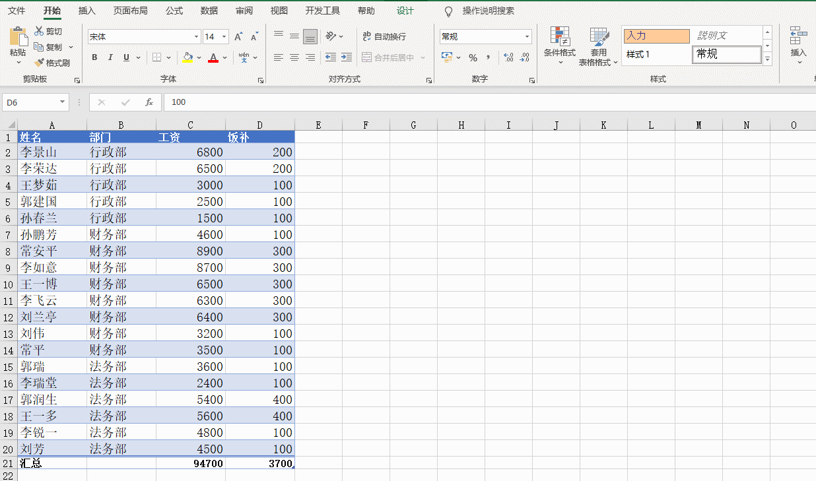816x481 pixels.
Task: Click the Paste clipboard icon
Action: (18, 36)
